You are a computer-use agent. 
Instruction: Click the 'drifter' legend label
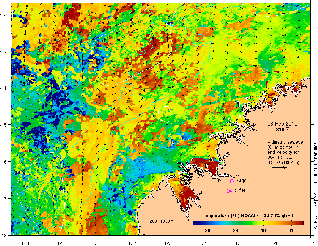240,190
